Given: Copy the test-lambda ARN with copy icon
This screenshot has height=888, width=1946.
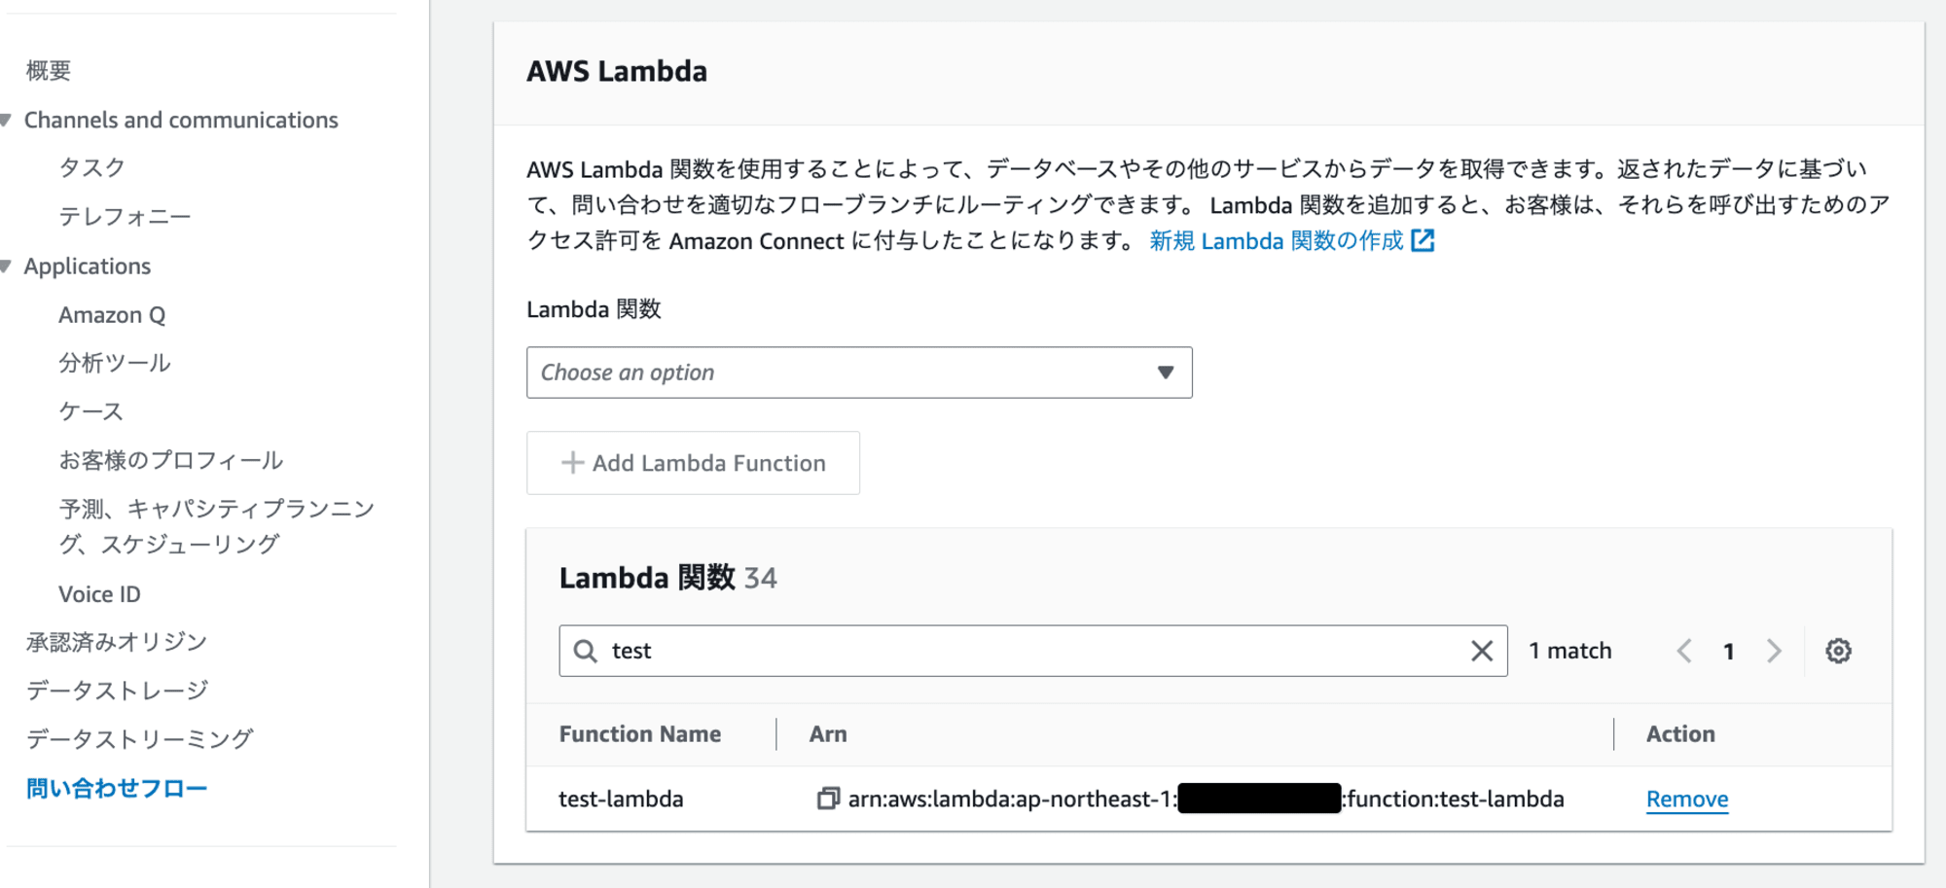Looking at the screenshot, I should [827, 799].
